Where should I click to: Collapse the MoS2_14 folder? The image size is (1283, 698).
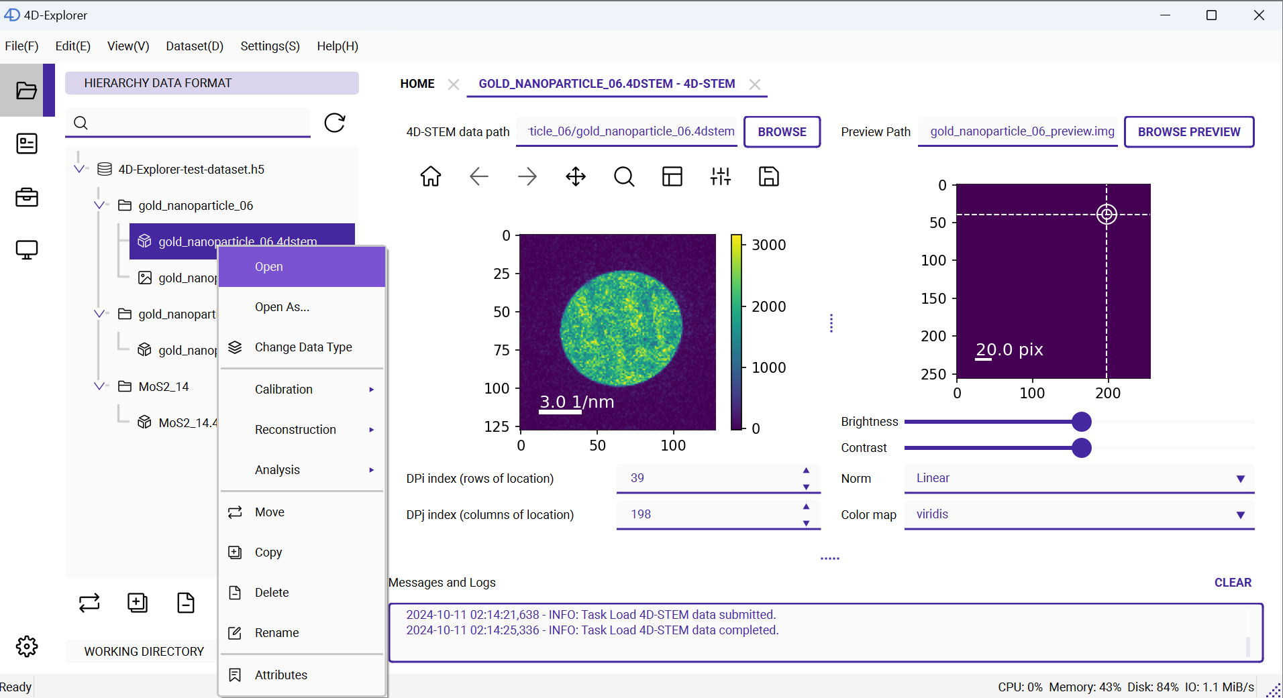click(100, 386)
